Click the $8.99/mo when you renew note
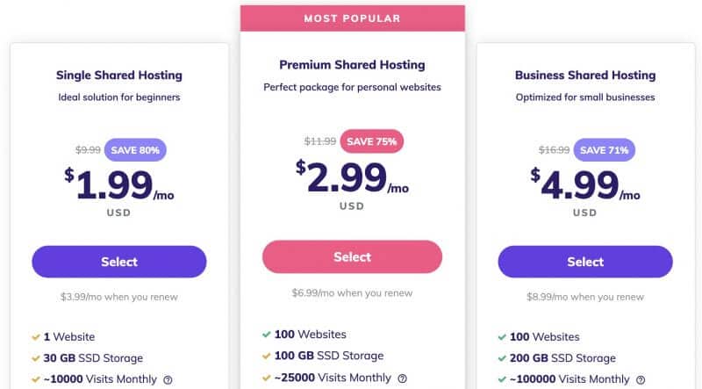 (585, 297)
